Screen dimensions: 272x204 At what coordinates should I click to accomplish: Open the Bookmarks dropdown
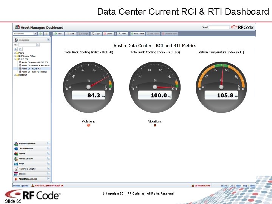(35, 34)
